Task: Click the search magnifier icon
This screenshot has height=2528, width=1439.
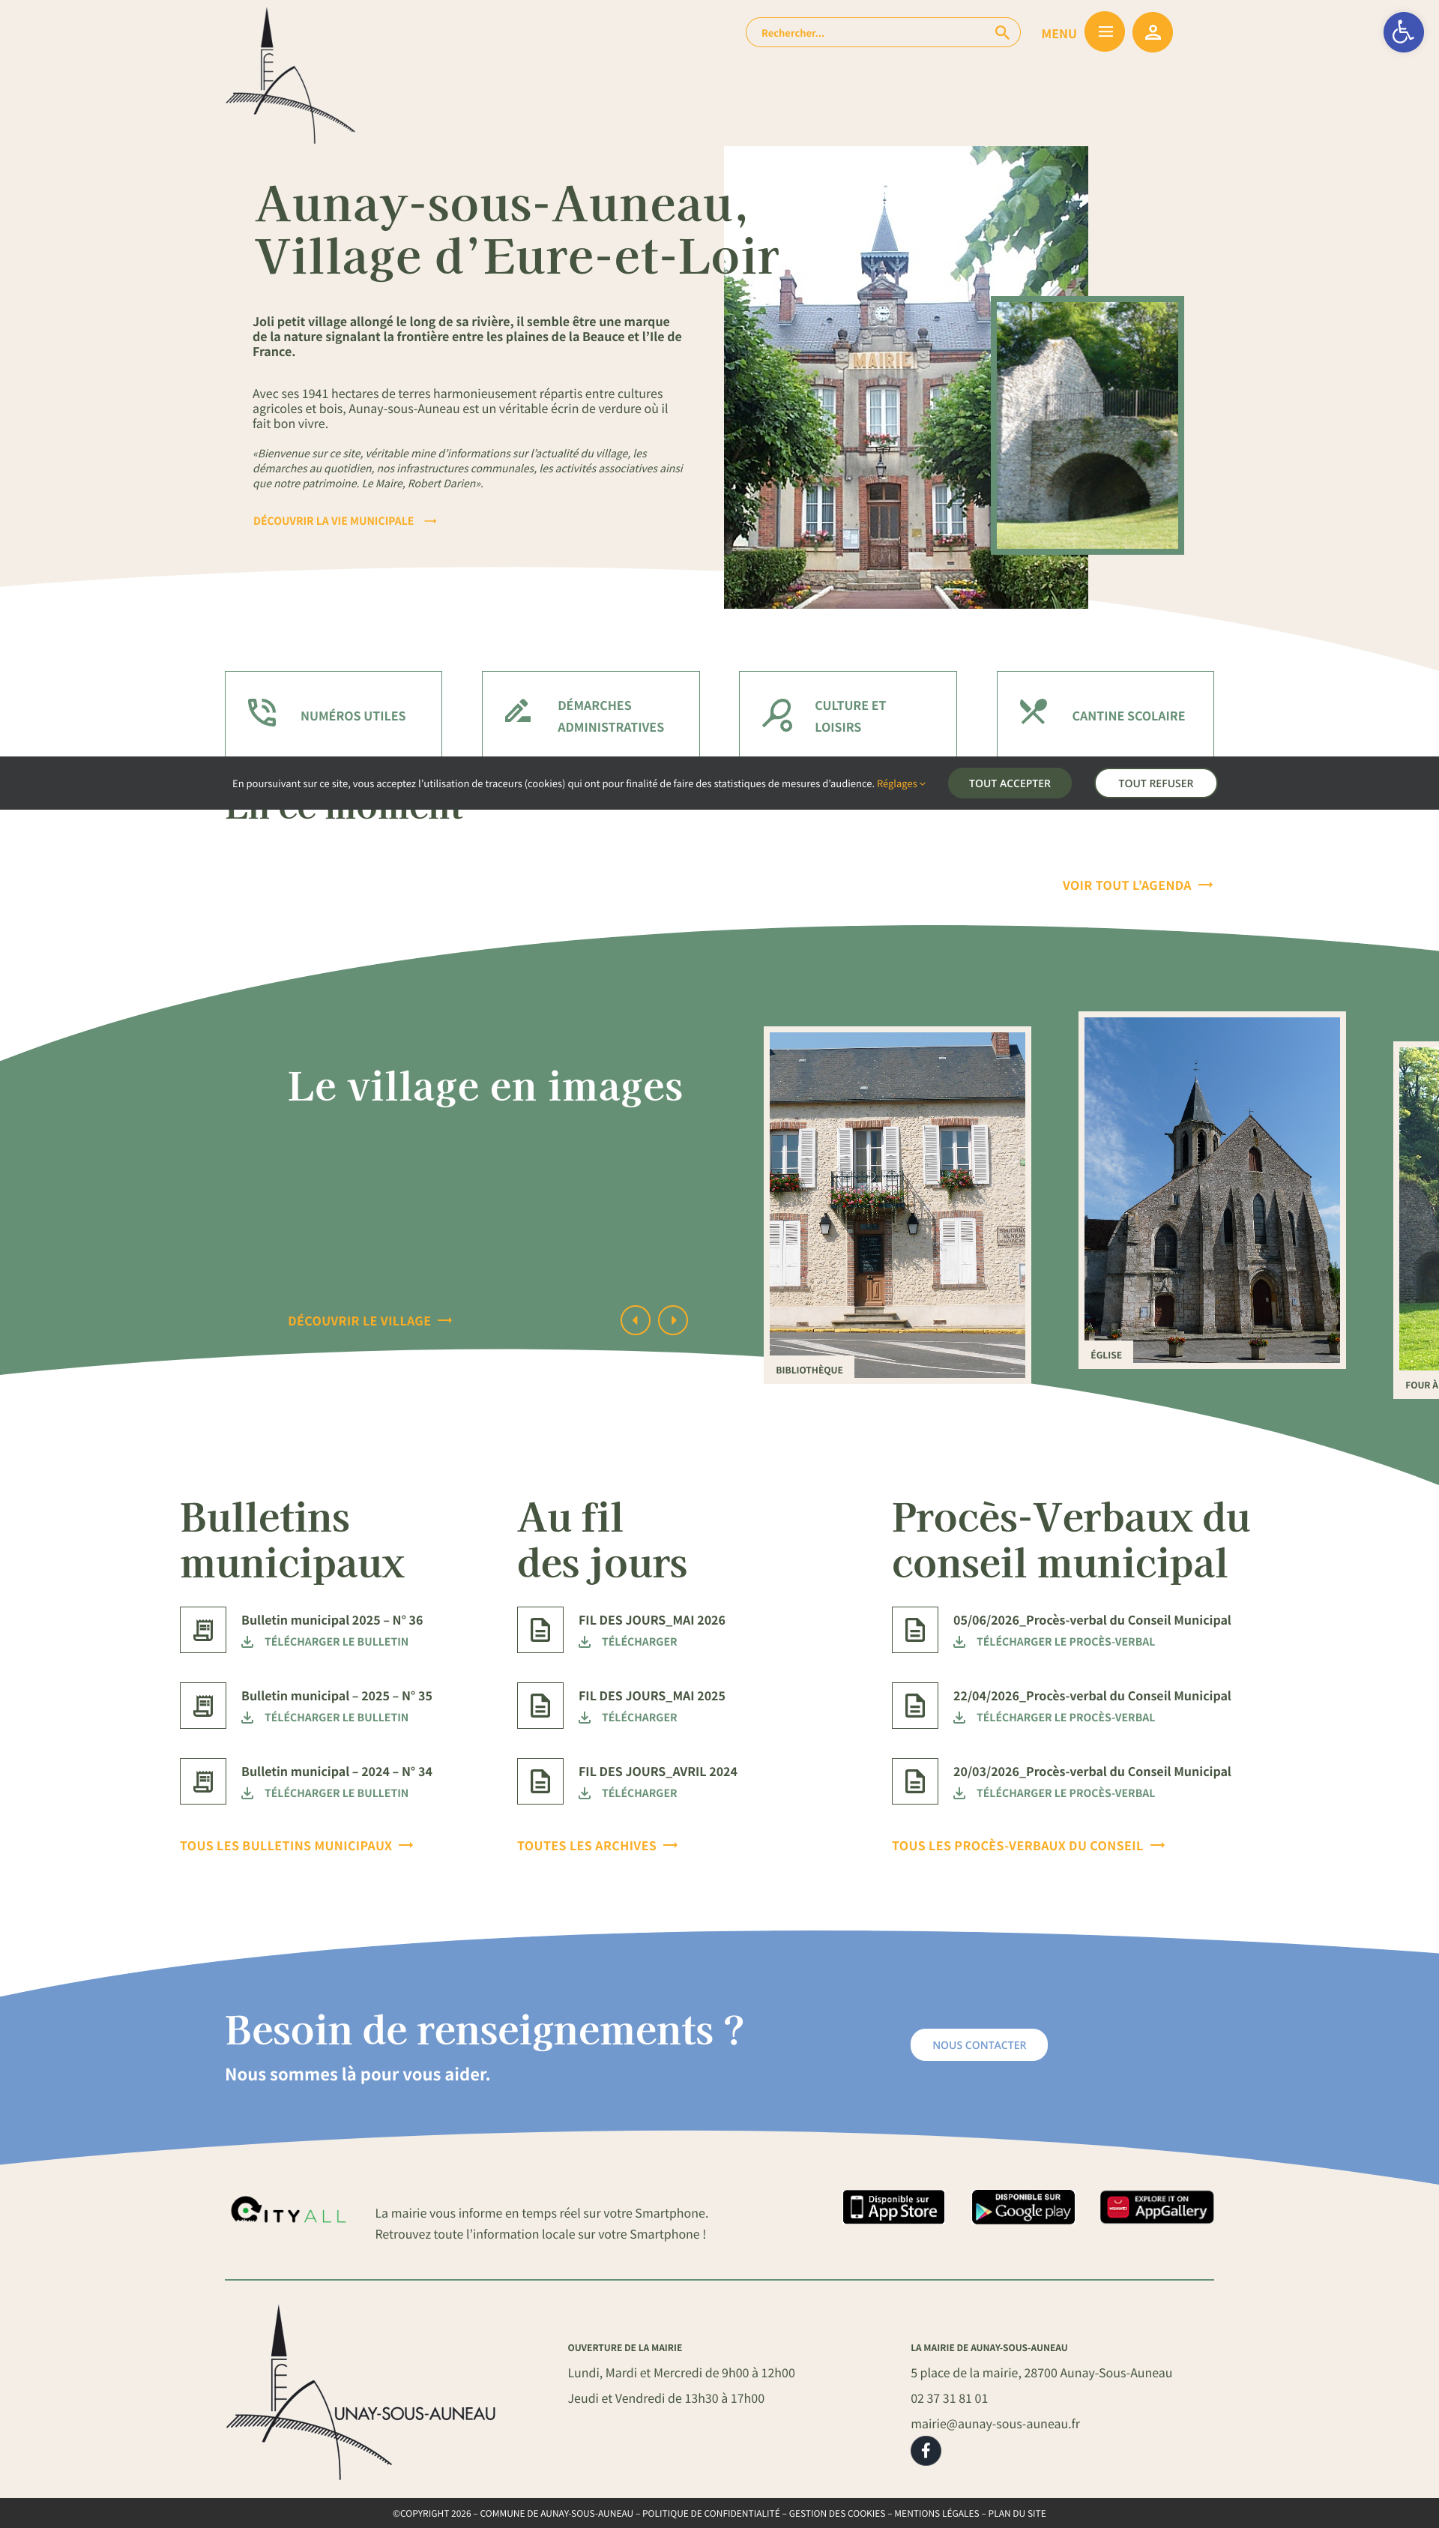Action: tap(1002, 33)
